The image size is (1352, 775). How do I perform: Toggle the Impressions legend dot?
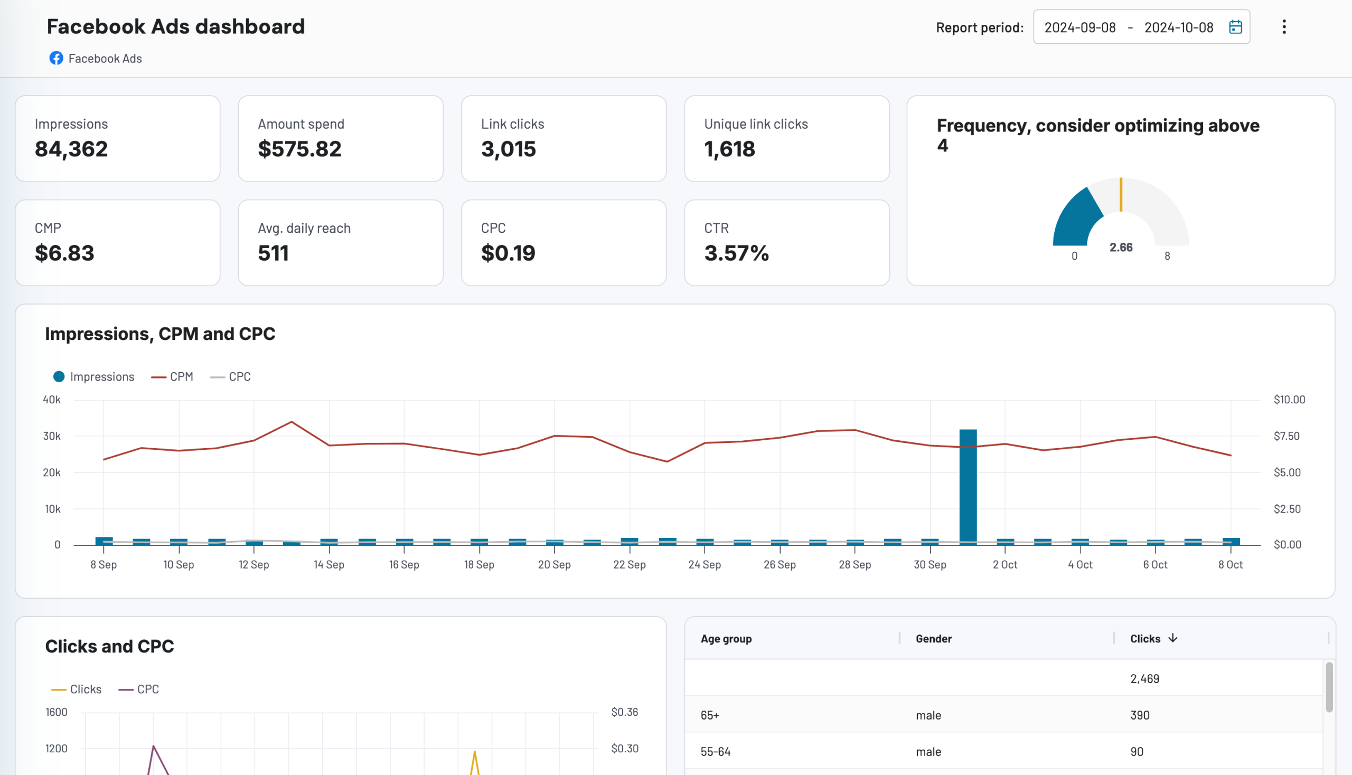59,376
